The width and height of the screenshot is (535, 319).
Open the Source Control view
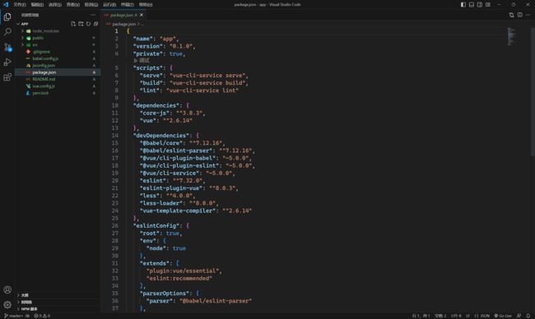(x=7, y=47)
